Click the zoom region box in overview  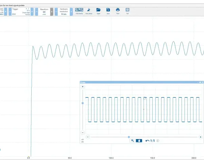tap(144, 98)
